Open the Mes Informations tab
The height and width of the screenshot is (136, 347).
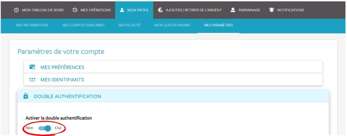pyautogui.click(x=32, y=25)
